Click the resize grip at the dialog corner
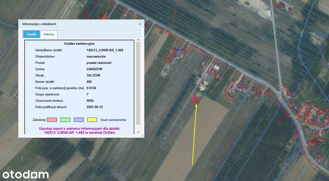329x181 pixels. pos(142,136)
